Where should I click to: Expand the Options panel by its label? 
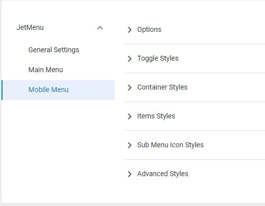149,29
